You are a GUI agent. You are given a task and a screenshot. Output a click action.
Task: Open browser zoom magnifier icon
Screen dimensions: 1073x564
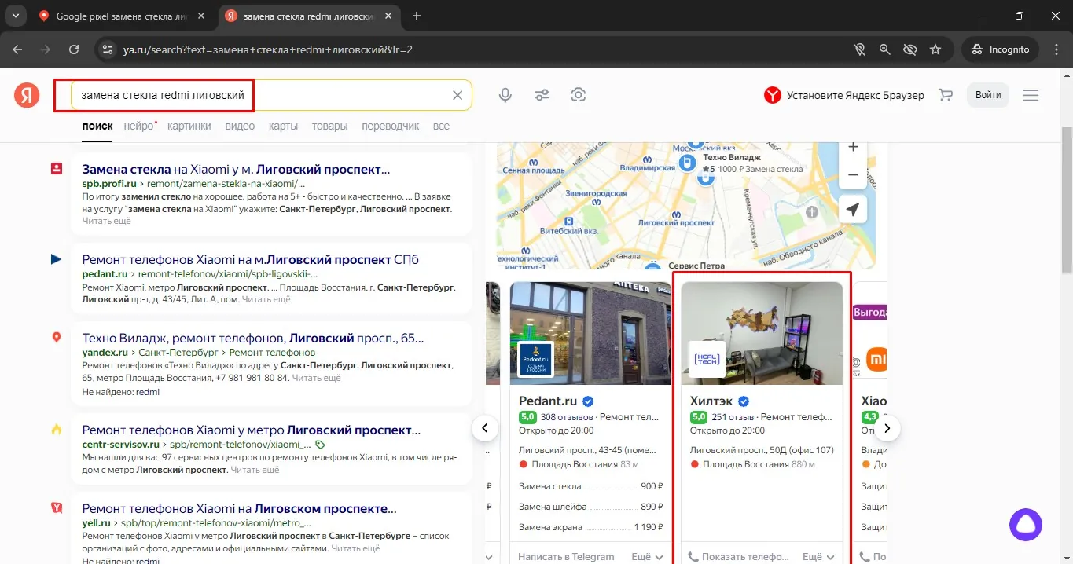[x=885, y=49]
